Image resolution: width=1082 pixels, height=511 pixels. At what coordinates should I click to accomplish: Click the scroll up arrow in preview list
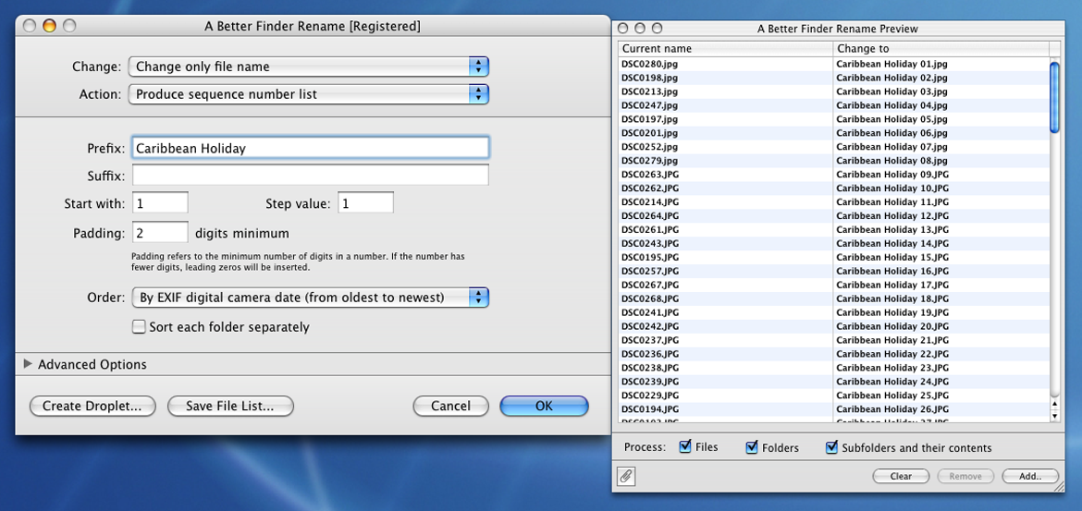[1054, 404]
